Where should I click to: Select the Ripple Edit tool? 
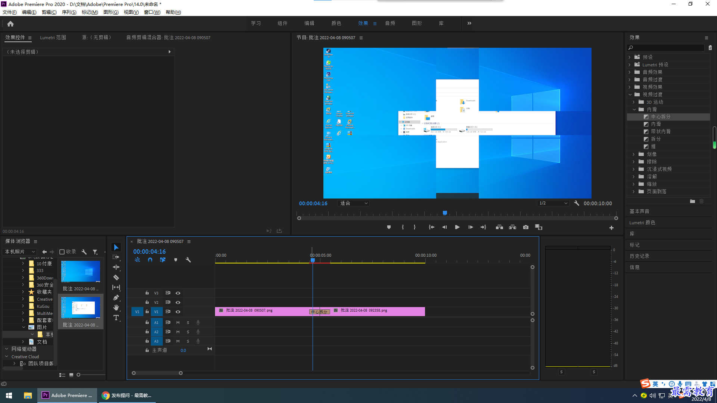(x=116, y=267)
